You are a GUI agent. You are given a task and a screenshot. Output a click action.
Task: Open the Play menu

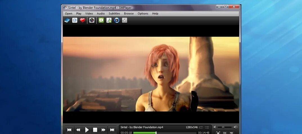coord(79,14)
